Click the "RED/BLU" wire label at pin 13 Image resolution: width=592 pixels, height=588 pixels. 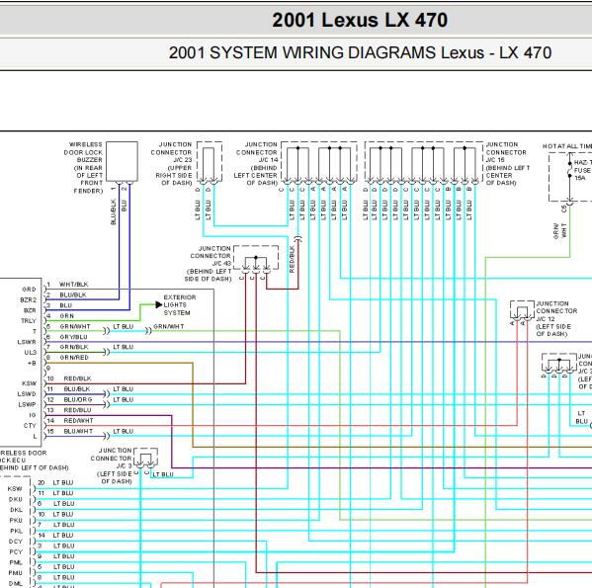point(77,410)
